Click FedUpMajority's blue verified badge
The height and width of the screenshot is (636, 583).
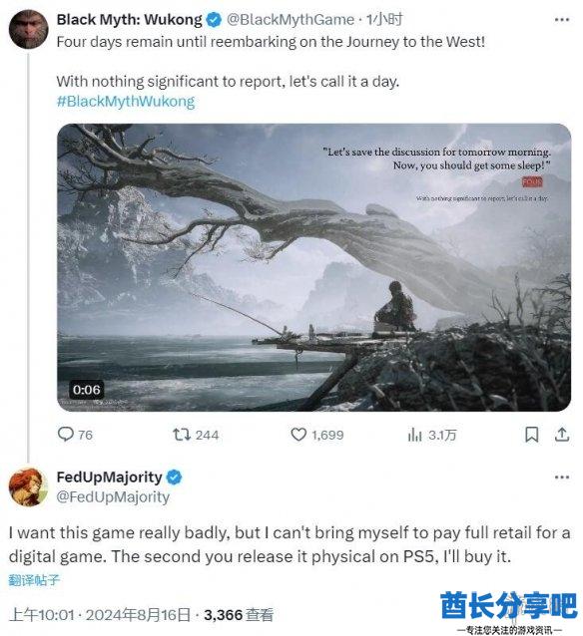coord(174,477)
